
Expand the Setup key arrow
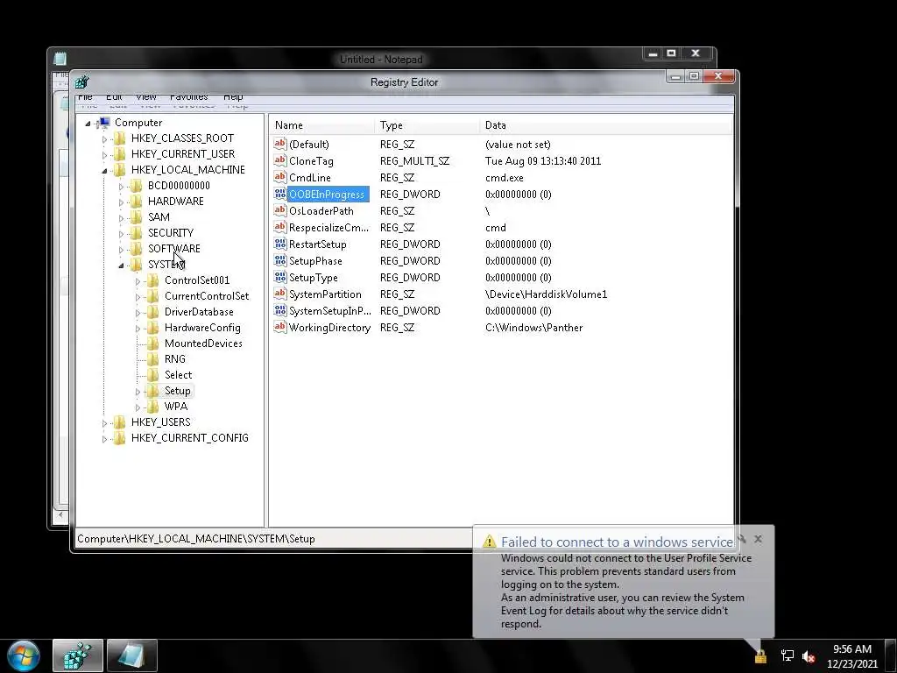[x=138, y=392]
